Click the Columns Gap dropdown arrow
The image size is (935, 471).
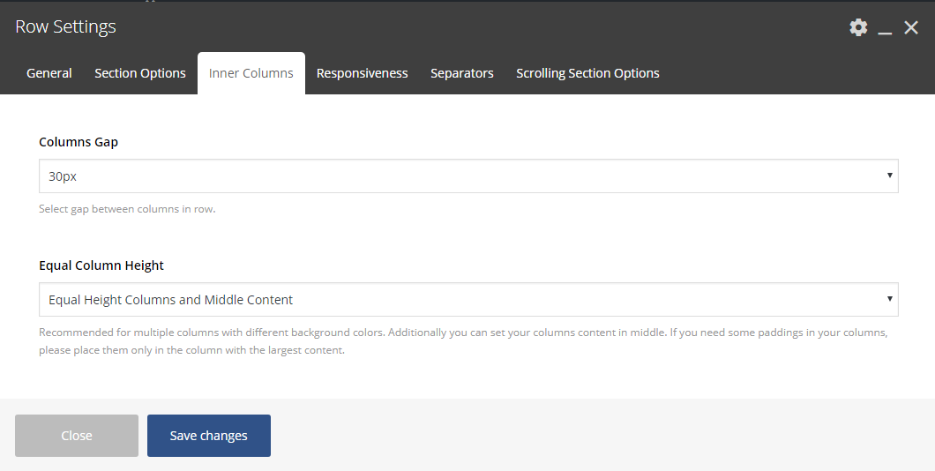pyautogui.click(x=889, y=176)
